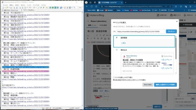
Task: Toggle open-window-on-URL-paste checkbox
Action: [114, 80]
